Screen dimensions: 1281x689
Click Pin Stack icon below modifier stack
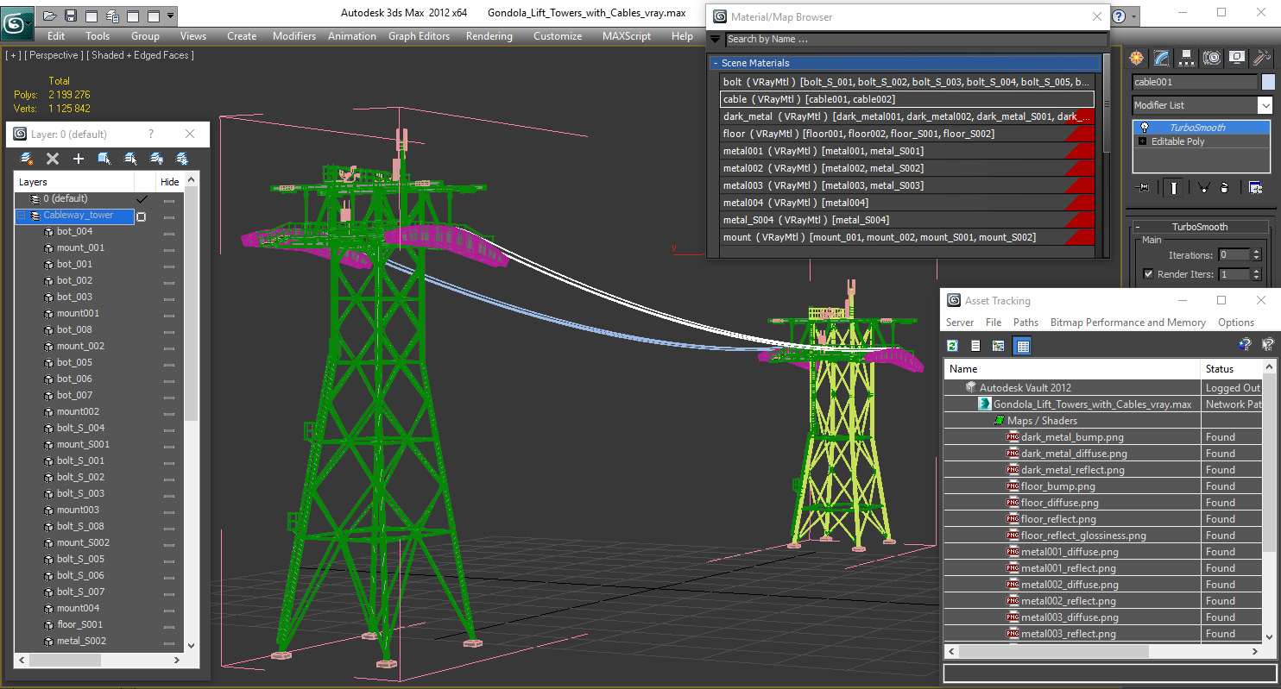tap(1143, 187)
